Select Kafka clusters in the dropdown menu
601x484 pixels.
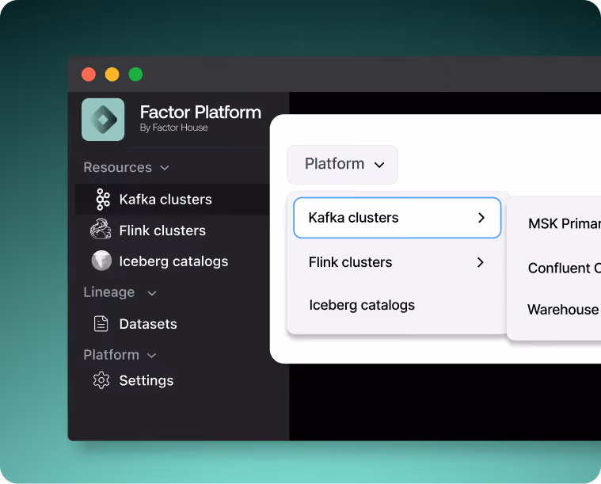397,218
